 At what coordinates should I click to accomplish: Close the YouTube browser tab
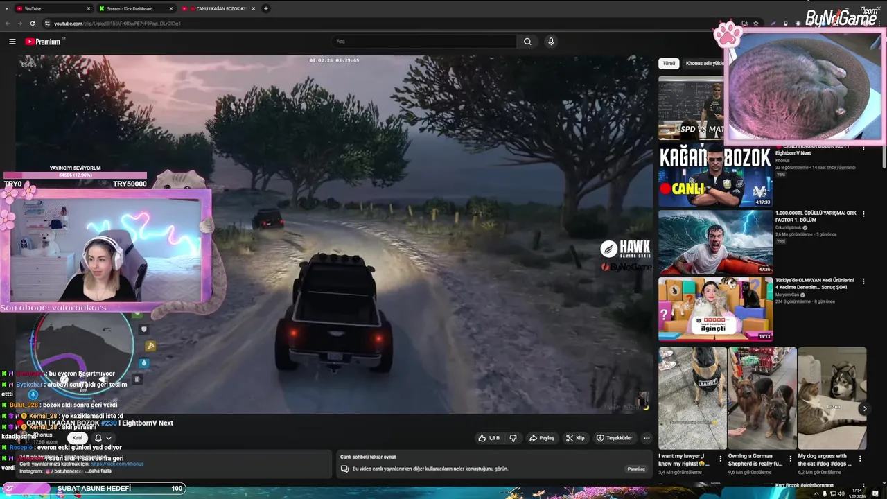pyautogui.click(x=89, y=8)
